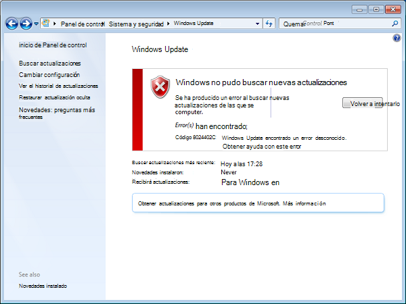Open address bar history dropdown
Image resolution: width=406 pixels, height=304 pixels.
257,24
